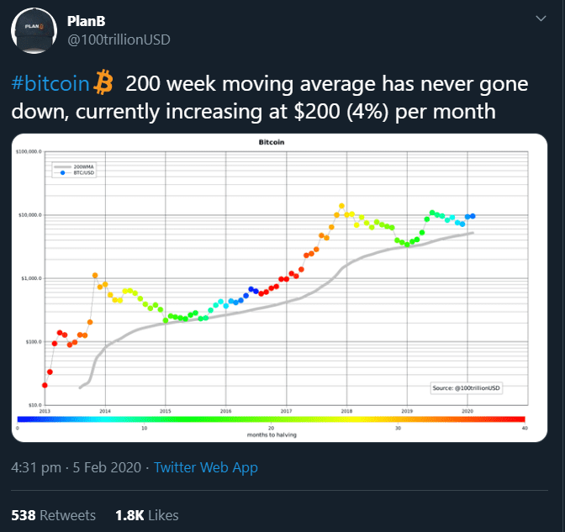The image size is (565, 532).
Task: Open the #bitcoin hashtag
Action: (50, 84)
